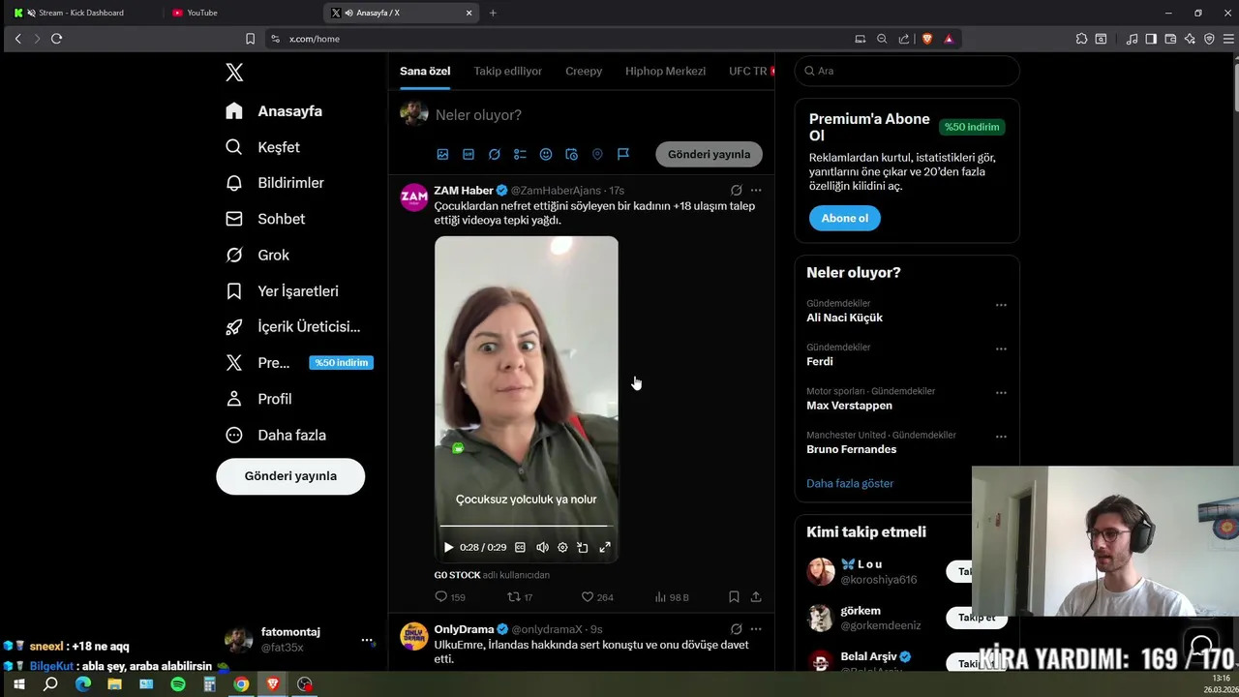1239x697 pixels.
Task: Click Grok icon on ZAM Haber post
Action: pos(737,191)
